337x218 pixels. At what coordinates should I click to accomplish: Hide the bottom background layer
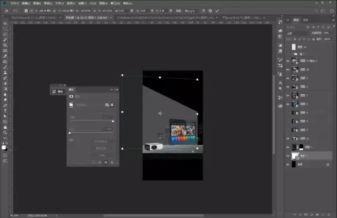pyautogui.click(x=288, y=165)
